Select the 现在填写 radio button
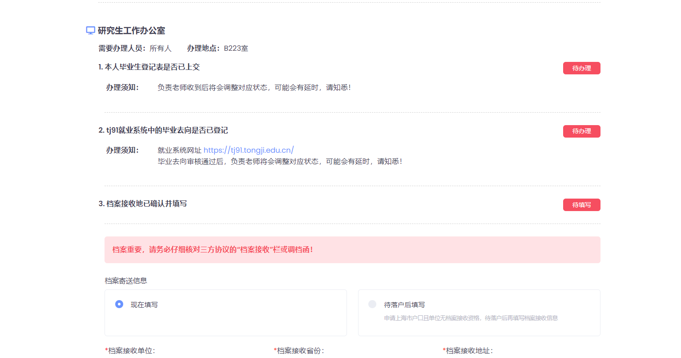681x358 pixels. click(x=119, y=304)
